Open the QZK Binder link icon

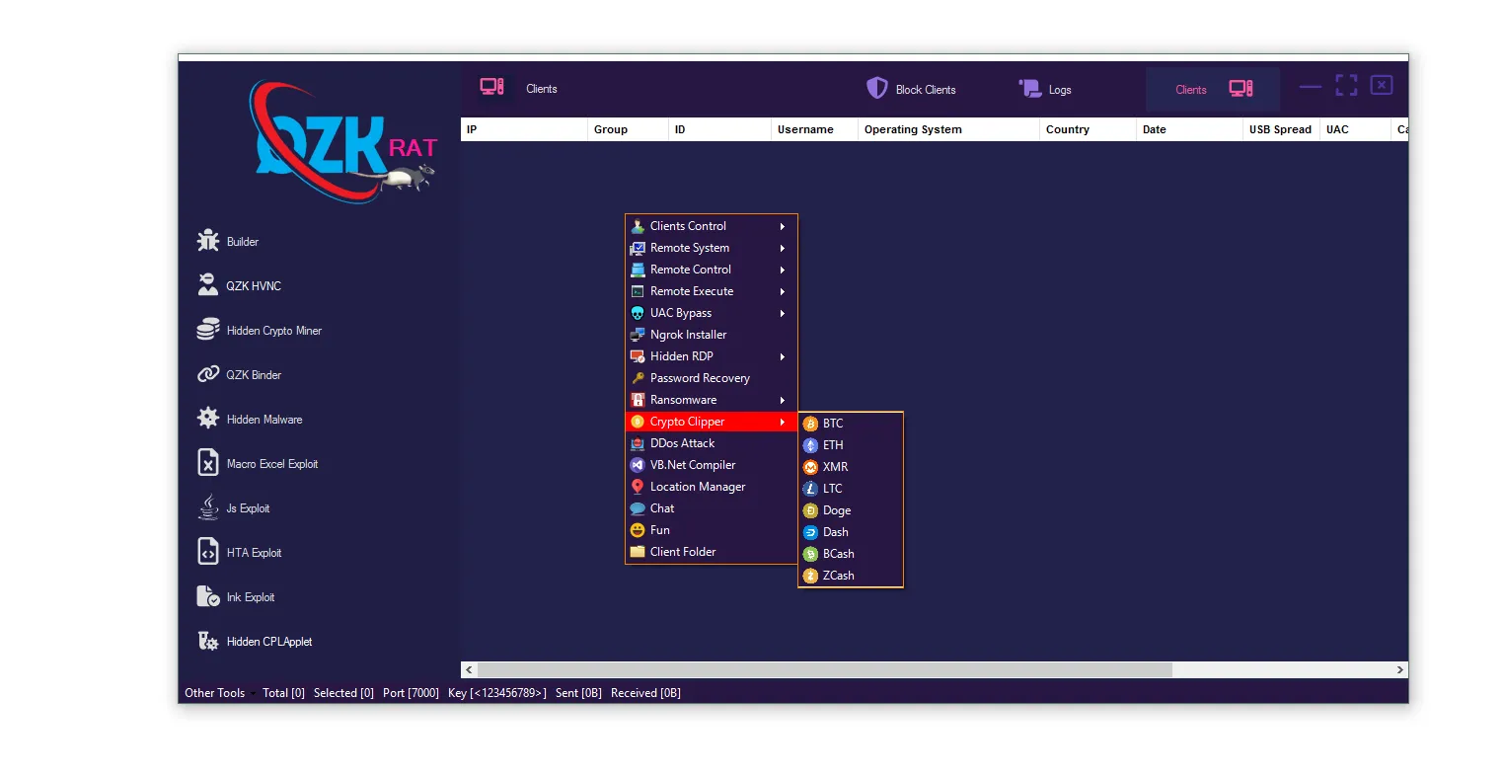tap(208, 374)
